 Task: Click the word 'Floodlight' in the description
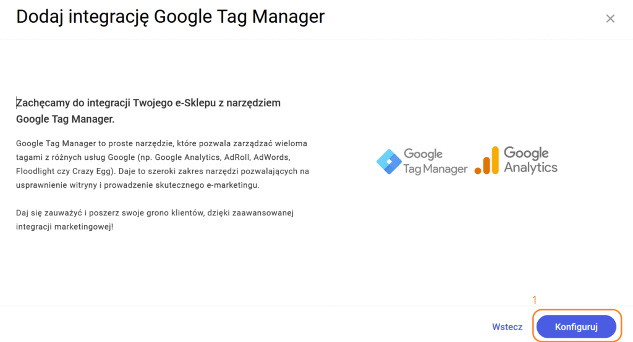coord(35,172)
